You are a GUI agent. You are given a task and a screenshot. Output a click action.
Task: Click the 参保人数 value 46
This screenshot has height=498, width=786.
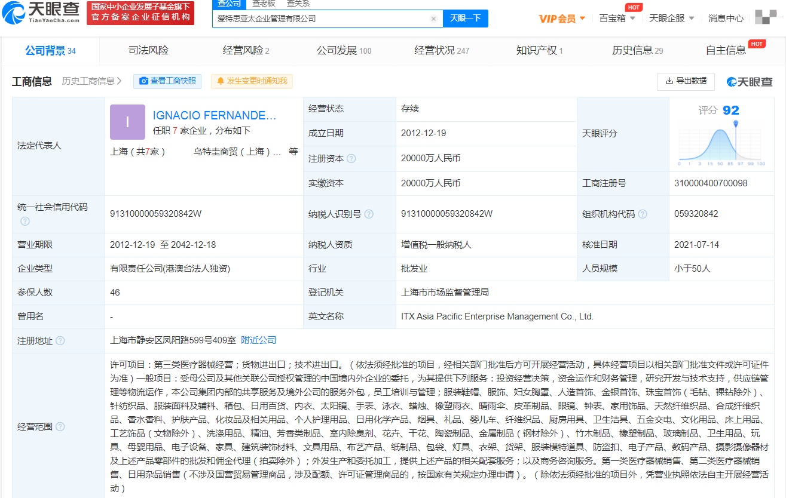coord(115,293)
